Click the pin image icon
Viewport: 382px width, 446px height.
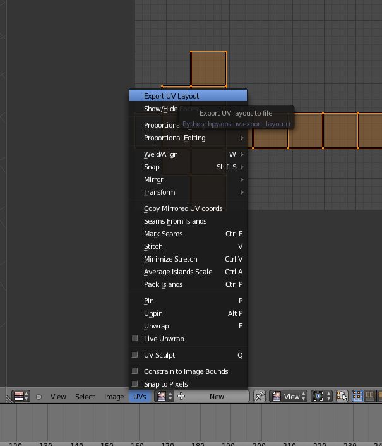(260, 396)
